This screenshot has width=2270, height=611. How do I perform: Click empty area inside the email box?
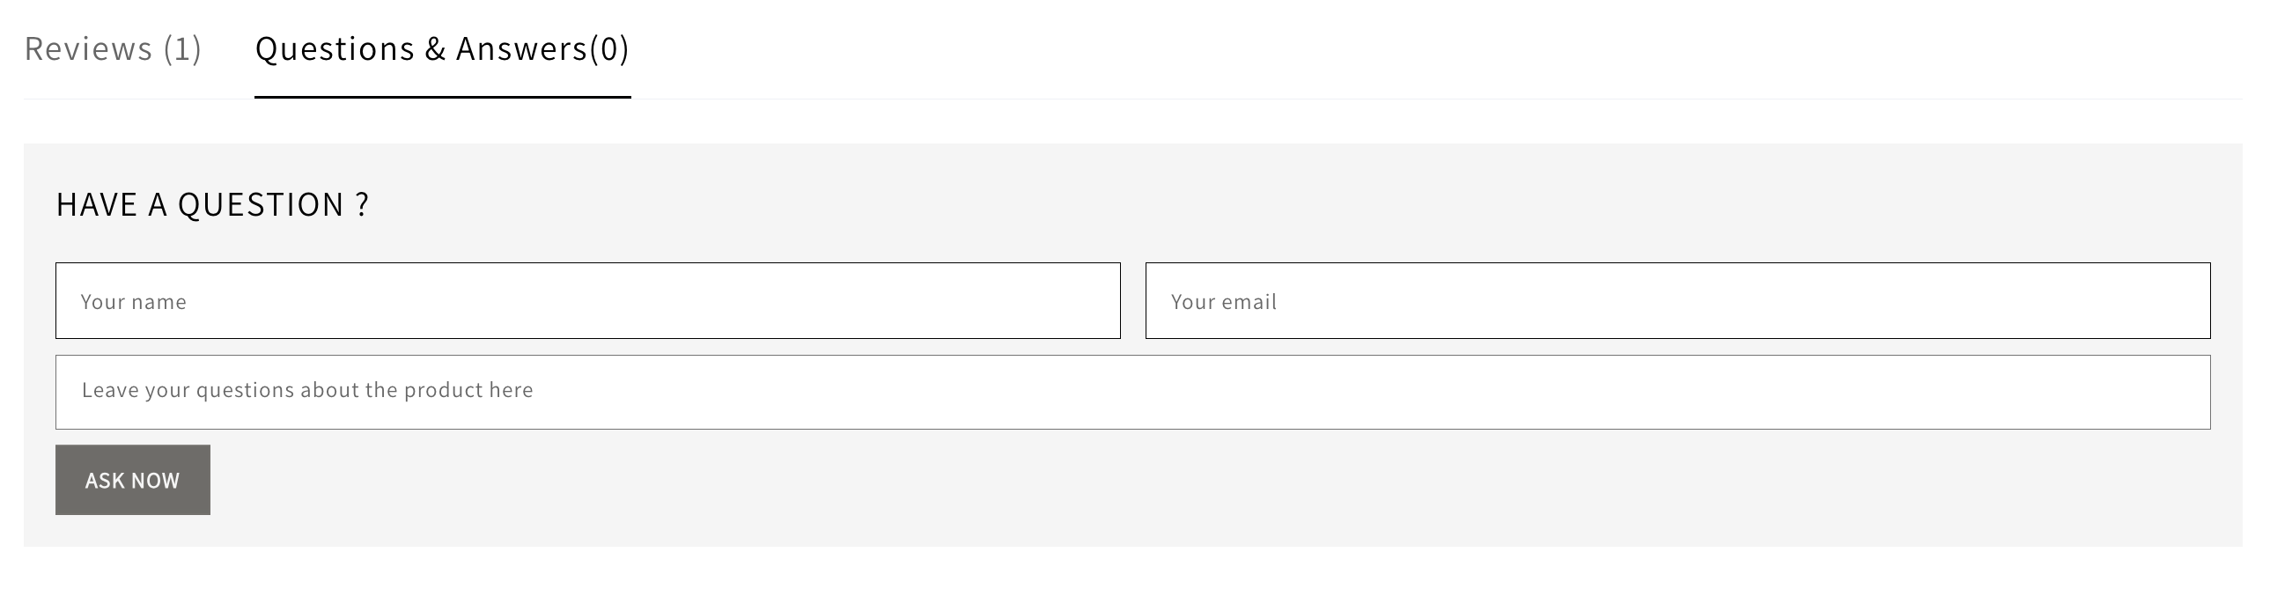[1763, 300]
